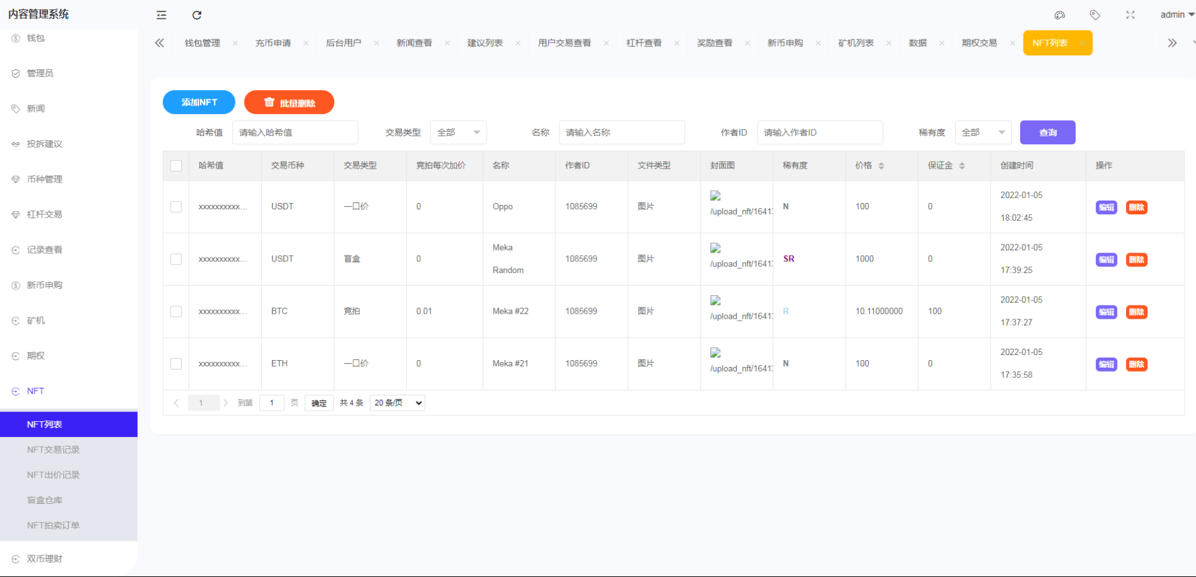Select all rows with header checkbox
The image size is (1196, 577).
[176, 165]
